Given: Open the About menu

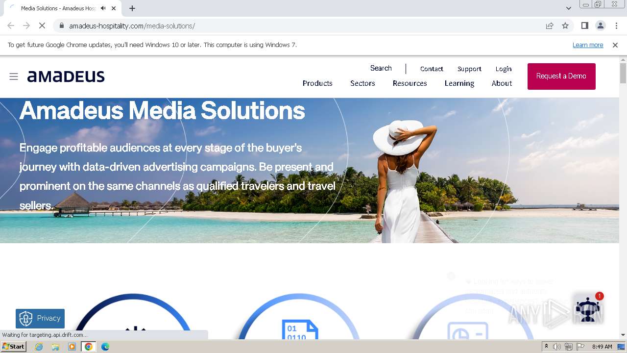Looking at the screenshot, I should pyautogui.click(x=502, y=83).
